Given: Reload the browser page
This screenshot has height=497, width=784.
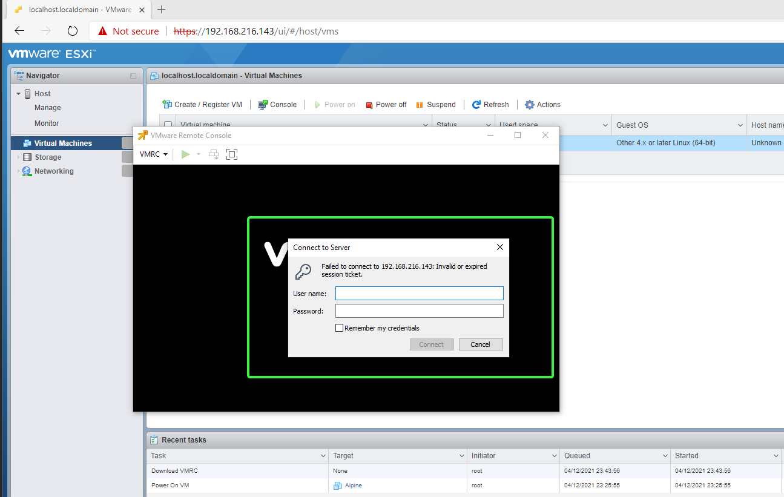Looking at the screenshot, I should tap(73, 31).
